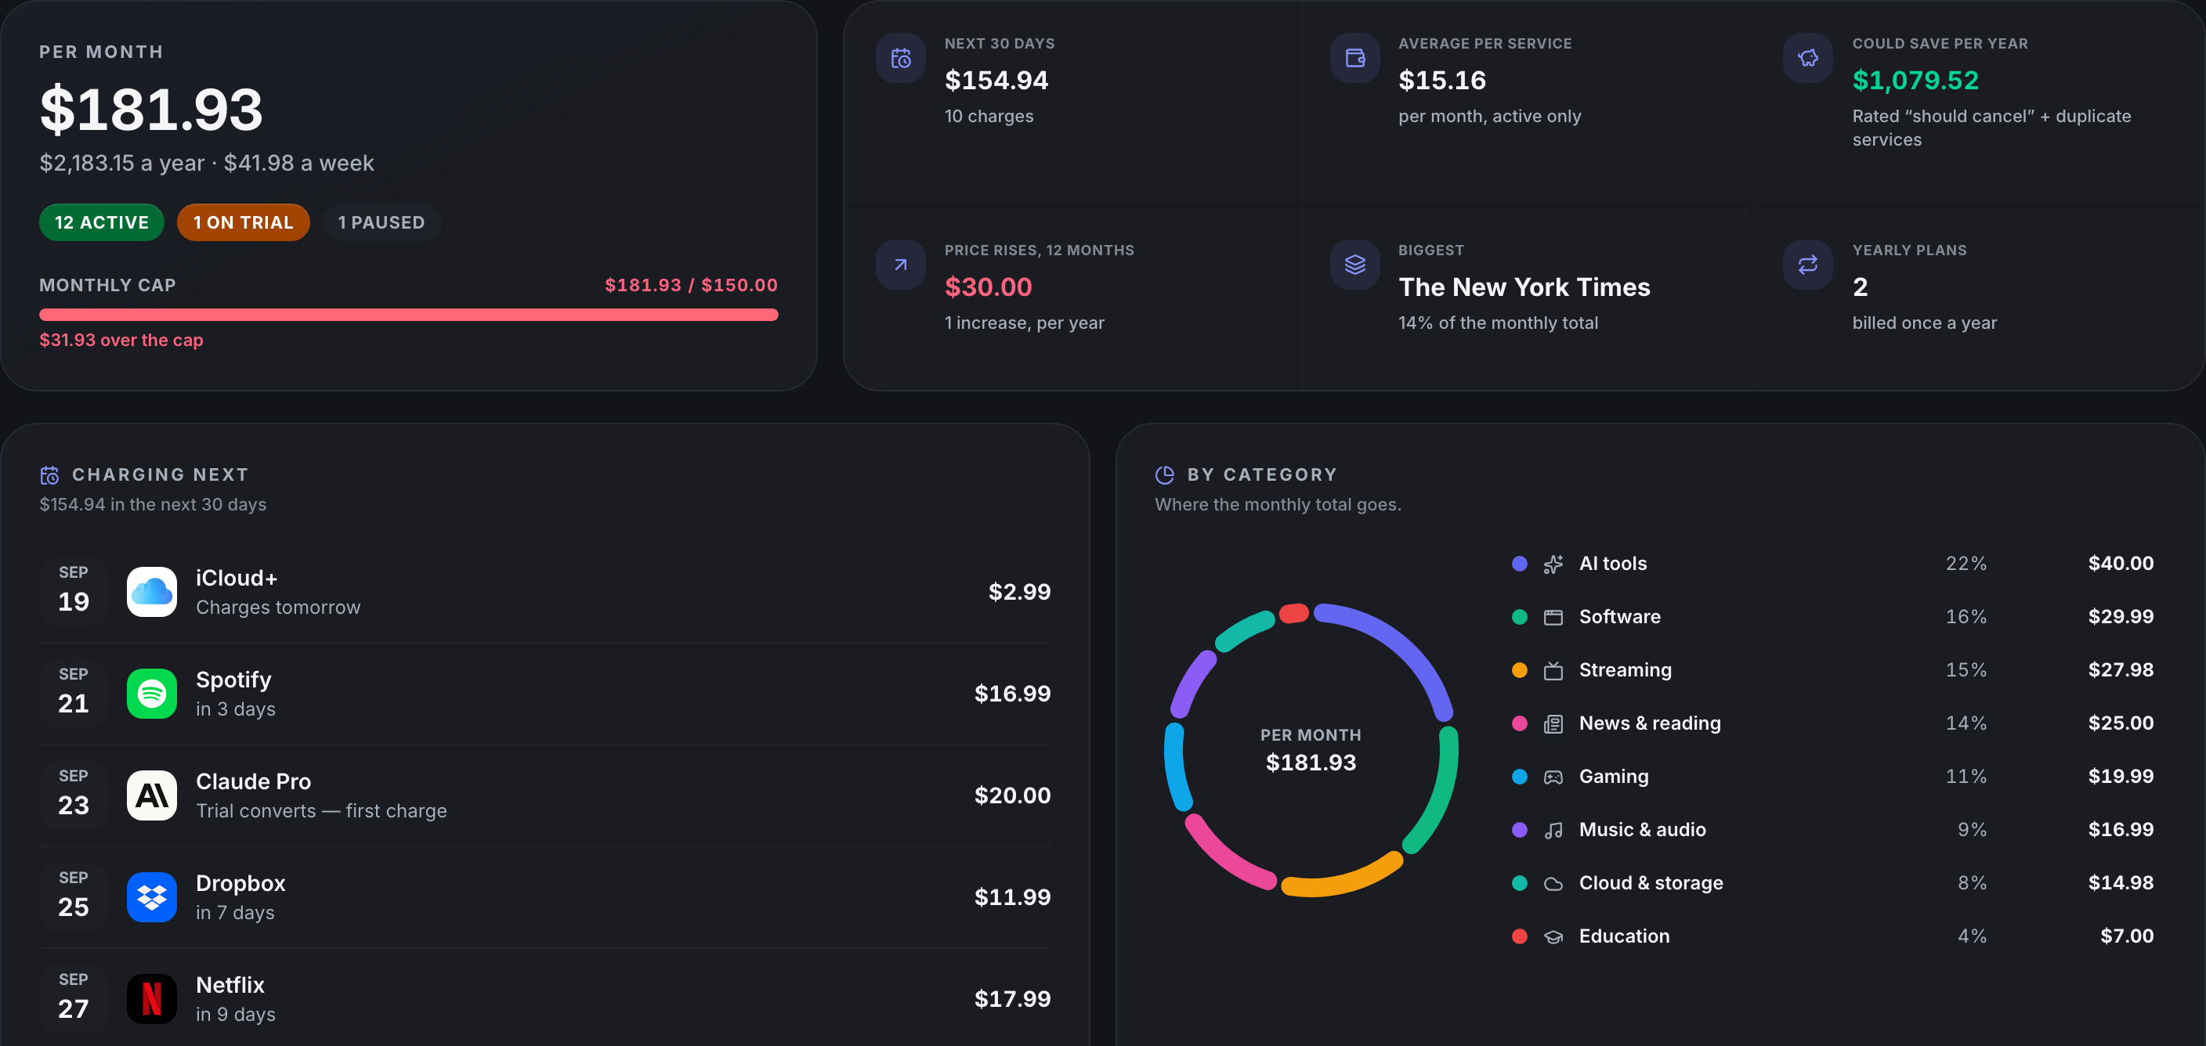Select the 1 On Trial status pill
The width and height of the screenshot is (2206, 1046).
[x=243, y=222]
